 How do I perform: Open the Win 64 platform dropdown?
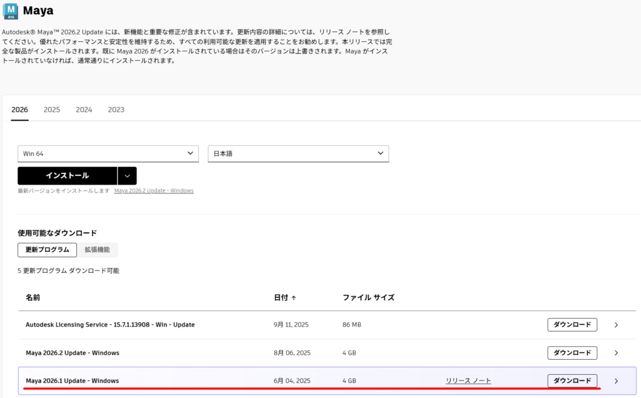tap(108, 153)
